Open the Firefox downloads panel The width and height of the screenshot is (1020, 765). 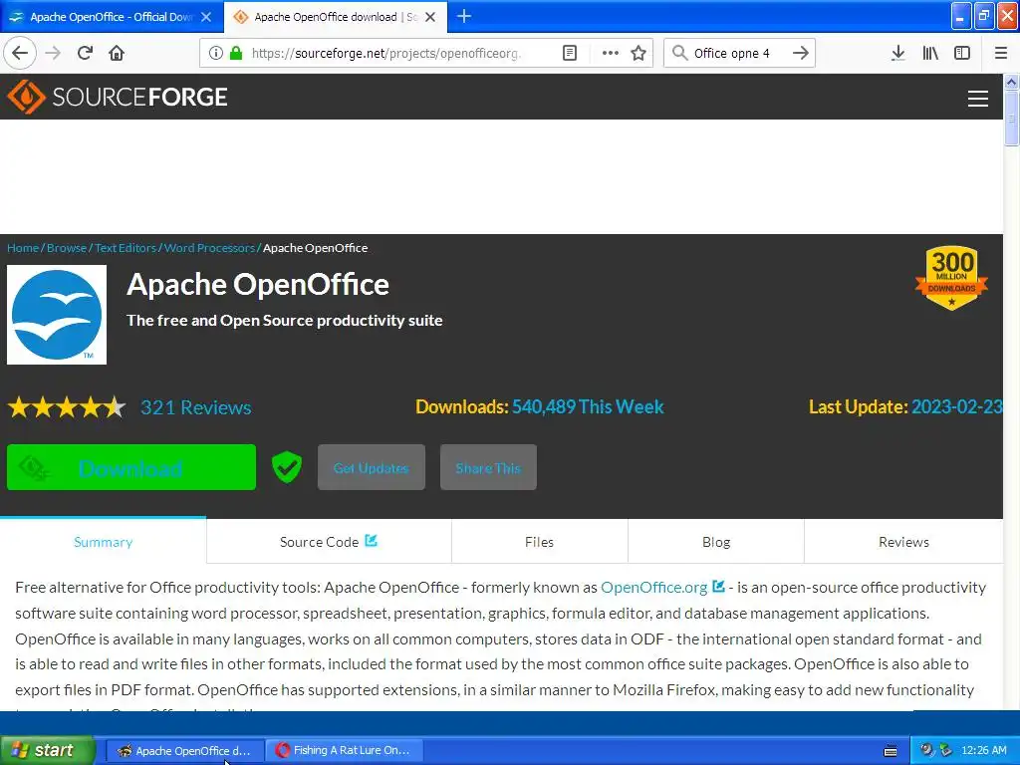898,53
